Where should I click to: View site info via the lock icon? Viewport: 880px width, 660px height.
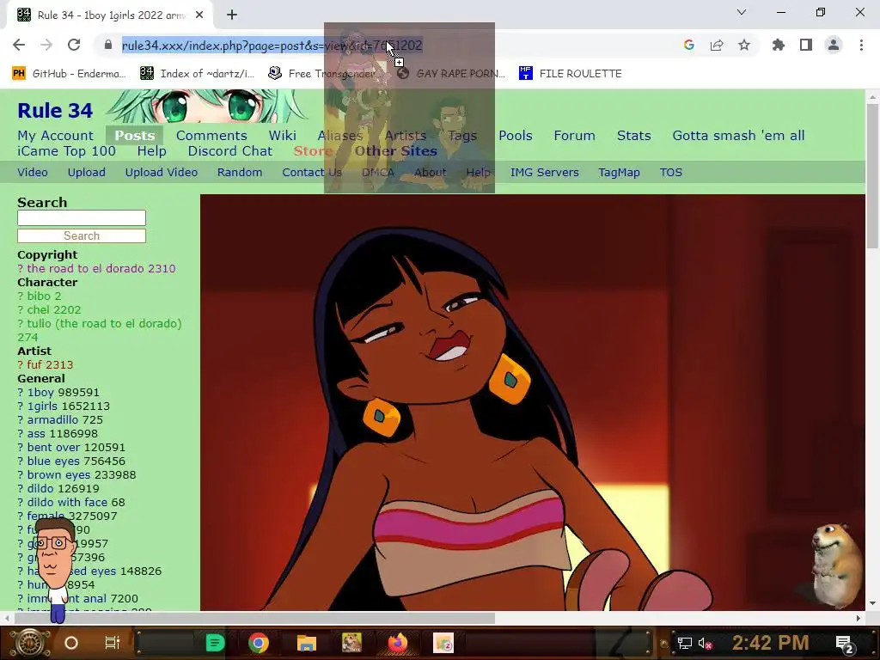(108, 45)
